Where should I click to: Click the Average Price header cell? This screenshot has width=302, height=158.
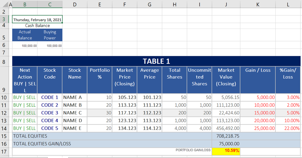(x=149, y=80)
